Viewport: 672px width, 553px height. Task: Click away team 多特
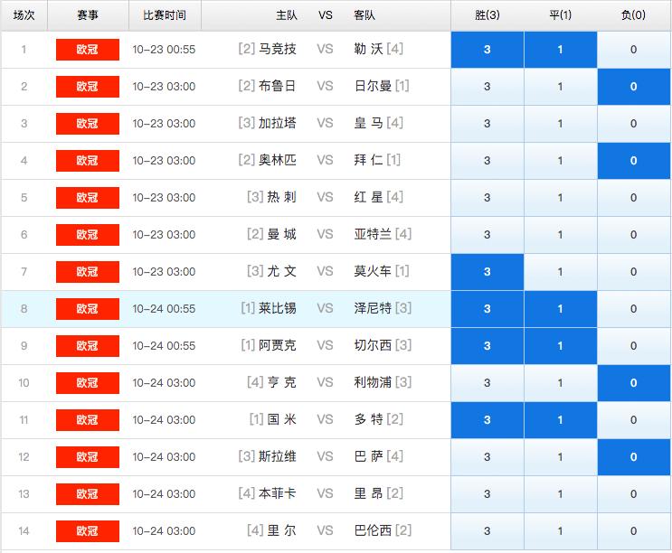[x=368, y=419]
